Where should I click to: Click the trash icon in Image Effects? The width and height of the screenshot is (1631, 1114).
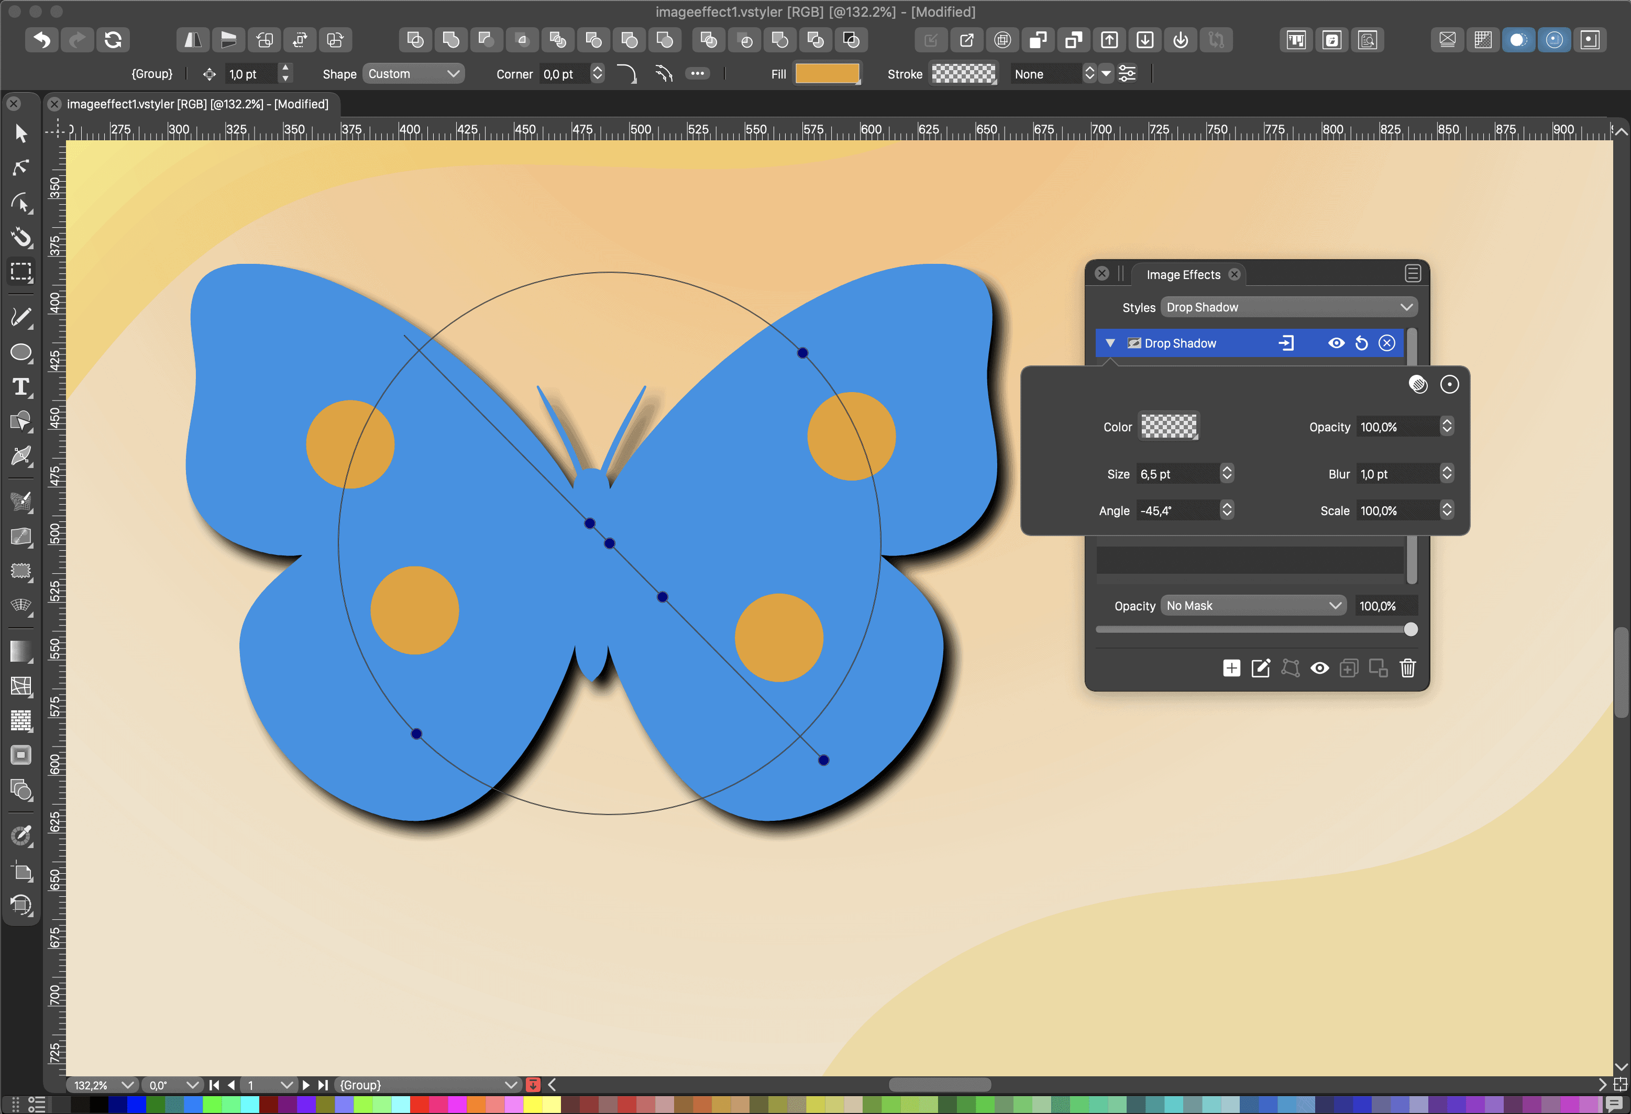(x=1407, y=669)
